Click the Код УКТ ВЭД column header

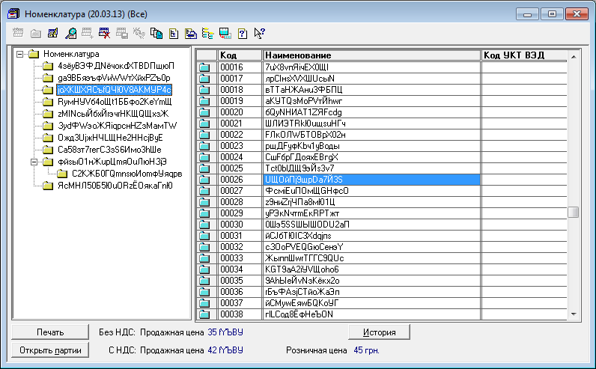524,55
